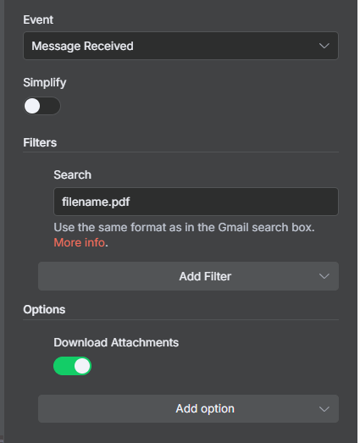Disable the Download Attachments toggle
360x443 pixels.
pos(72,366)
